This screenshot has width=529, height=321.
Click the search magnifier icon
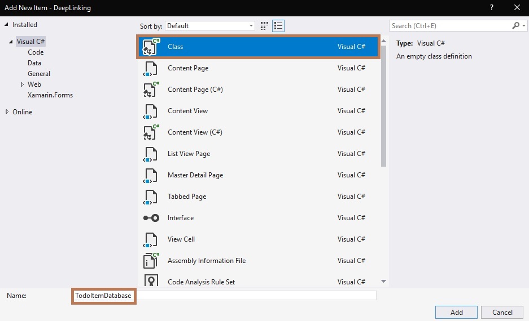(515, 25)
